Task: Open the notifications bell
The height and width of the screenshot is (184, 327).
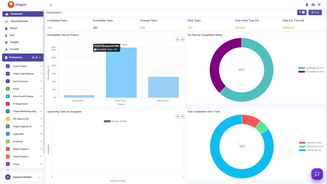Action: 307,4
